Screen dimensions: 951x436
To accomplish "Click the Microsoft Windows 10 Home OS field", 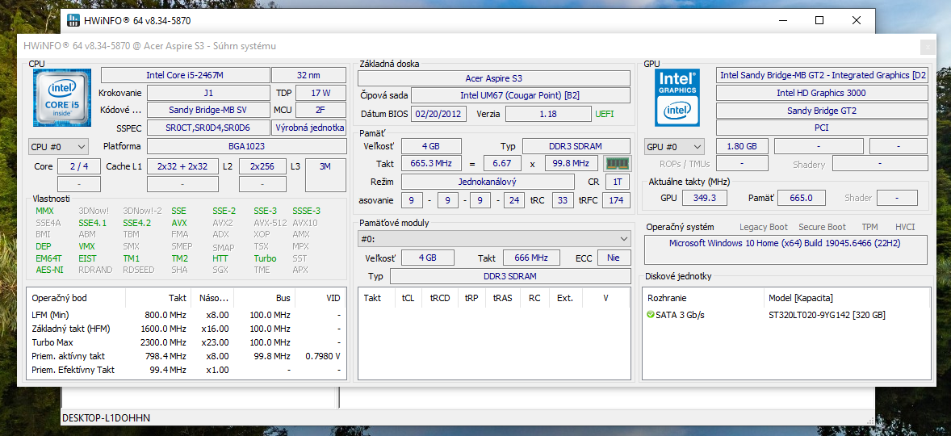I will point(786,243).
